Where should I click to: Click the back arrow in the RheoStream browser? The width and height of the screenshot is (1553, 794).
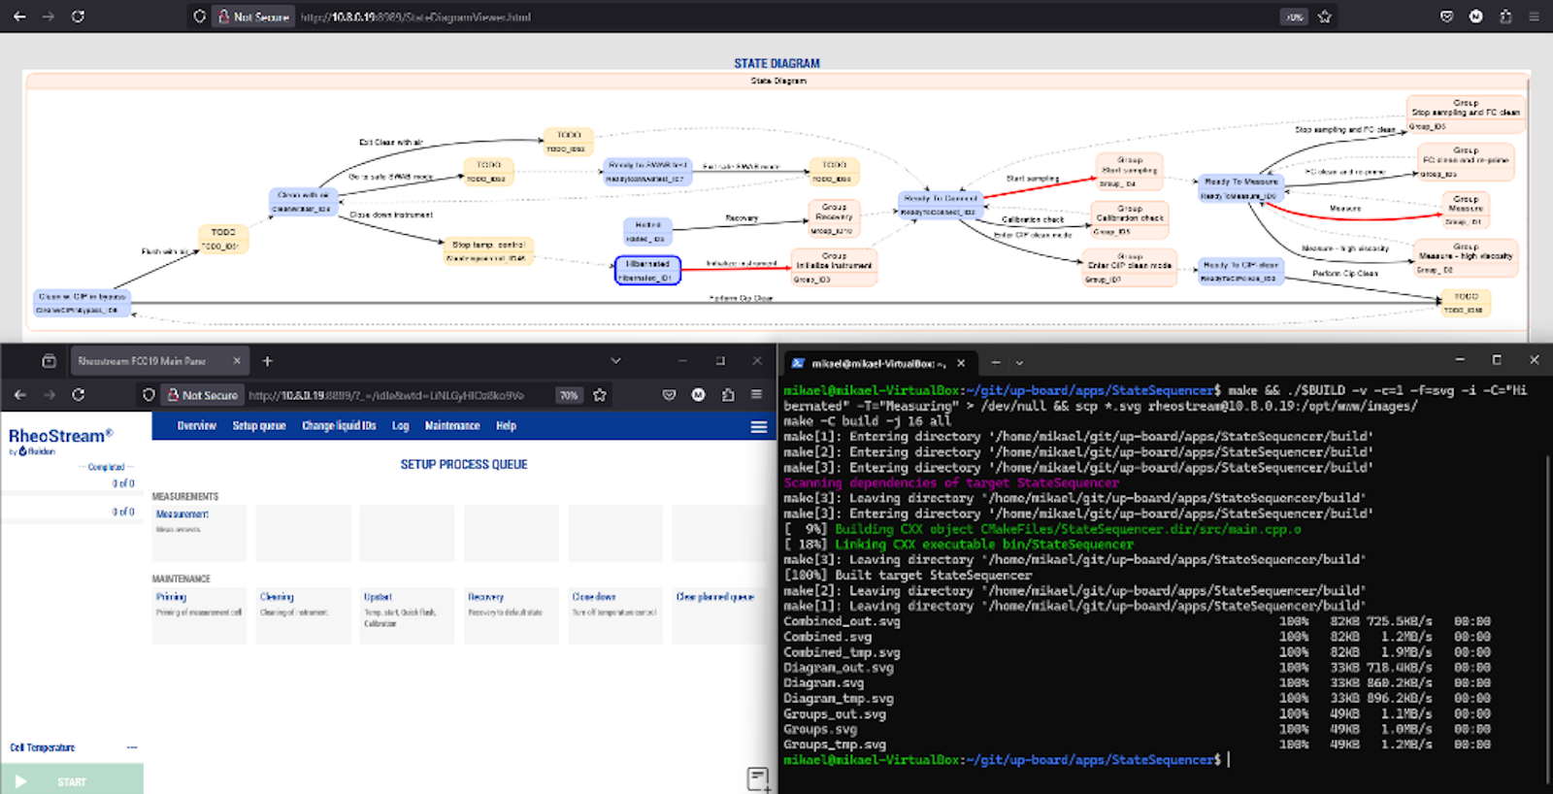(20, 395)
